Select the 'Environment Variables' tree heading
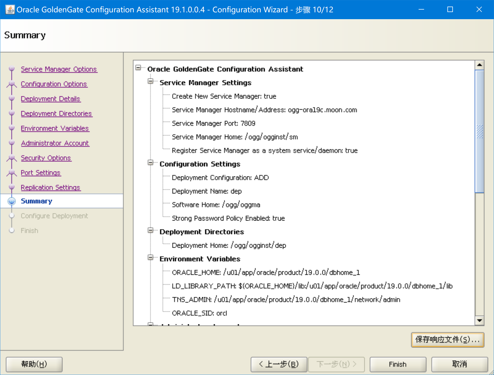494x375 pixels. (200, 259)
